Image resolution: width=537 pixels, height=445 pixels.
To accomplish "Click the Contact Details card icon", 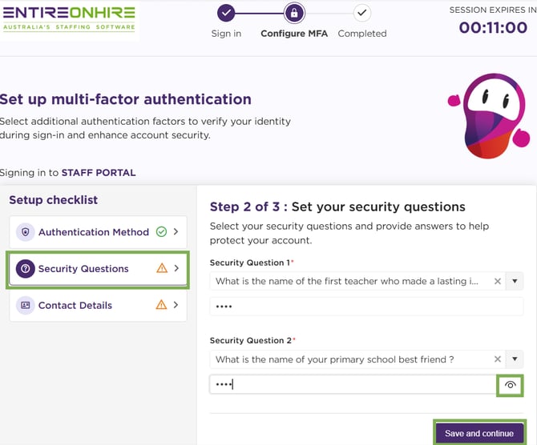I will [x=26, y=305].
